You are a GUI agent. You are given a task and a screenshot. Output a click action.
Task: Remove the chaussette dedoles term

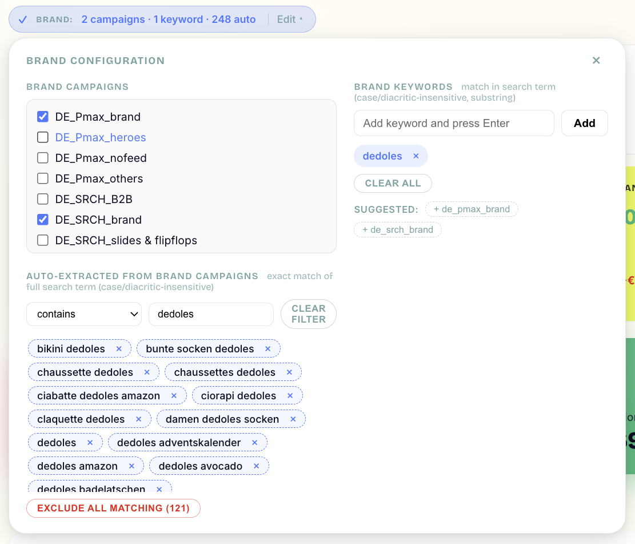click(147, 372)
